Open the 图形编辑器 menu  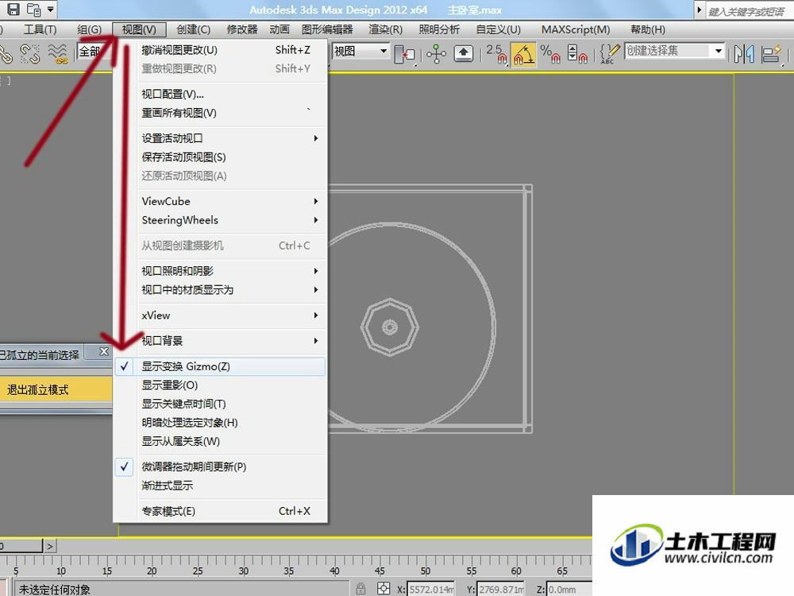point(327,29)
